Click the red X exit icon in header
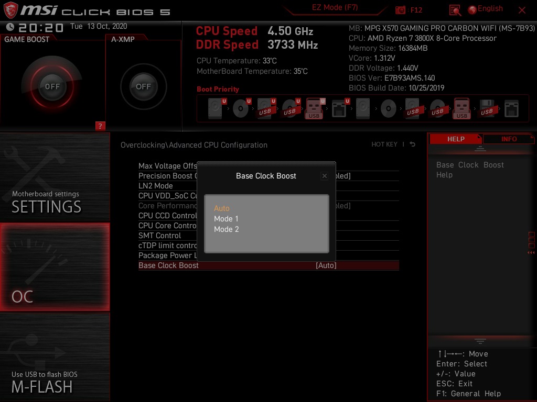 [522, 10]
